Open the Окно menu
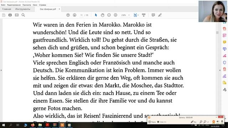 click(x=35, y=5)
